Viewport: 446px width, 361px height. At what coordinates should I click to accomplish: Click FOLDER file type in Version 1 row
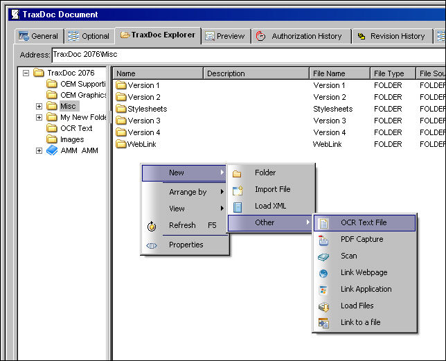388,85
